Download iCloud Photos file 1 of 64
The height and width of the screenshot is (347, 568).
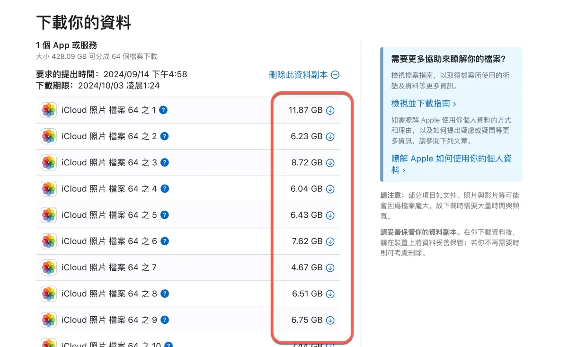330,110
